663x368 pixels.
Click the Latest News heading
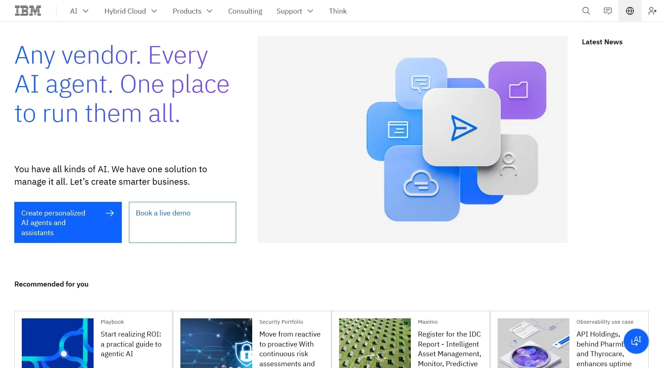(602, 42)
